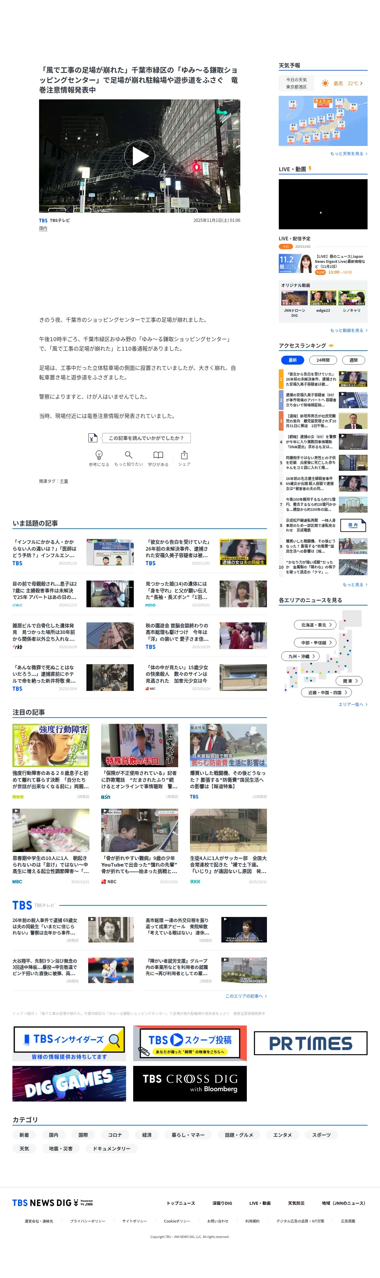This screenshot has height=1278, width=380.
Task: Click エリア一覧へ link
Action: point(353,705)
